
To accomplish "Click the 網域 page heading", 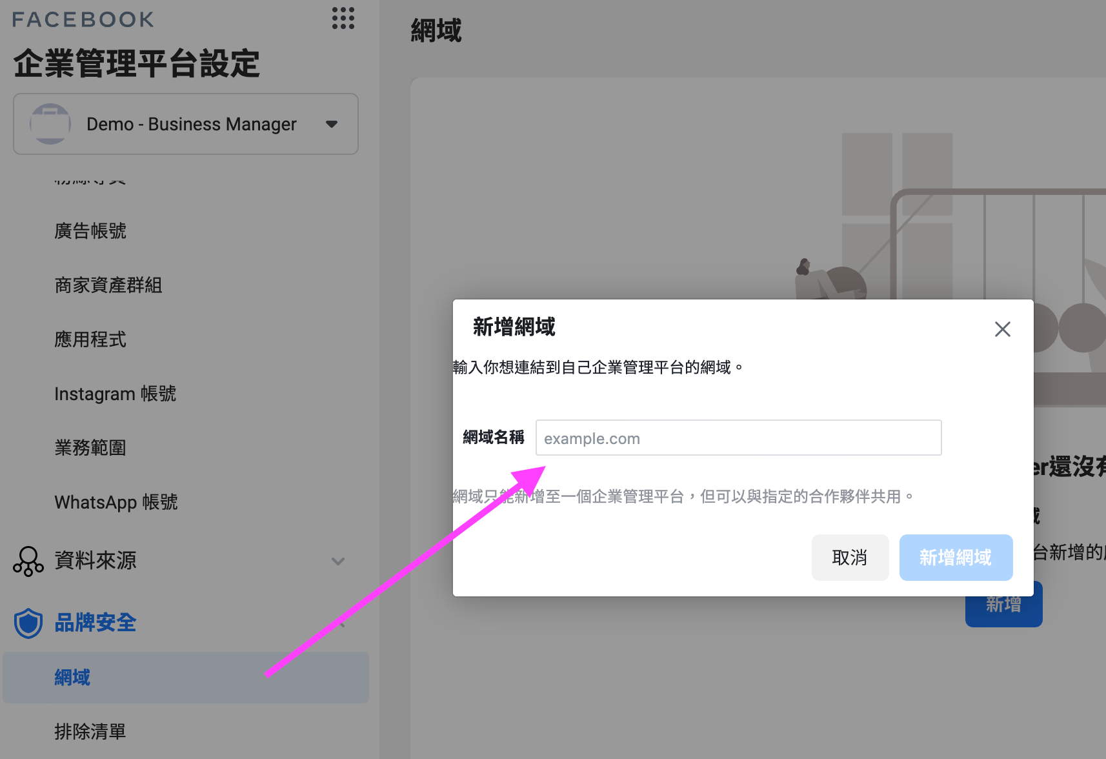I will [436, 30].
